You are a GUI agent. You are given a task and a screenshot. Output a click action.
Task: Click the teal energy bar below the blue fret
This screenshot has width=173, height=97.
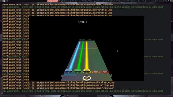[70, 75]
